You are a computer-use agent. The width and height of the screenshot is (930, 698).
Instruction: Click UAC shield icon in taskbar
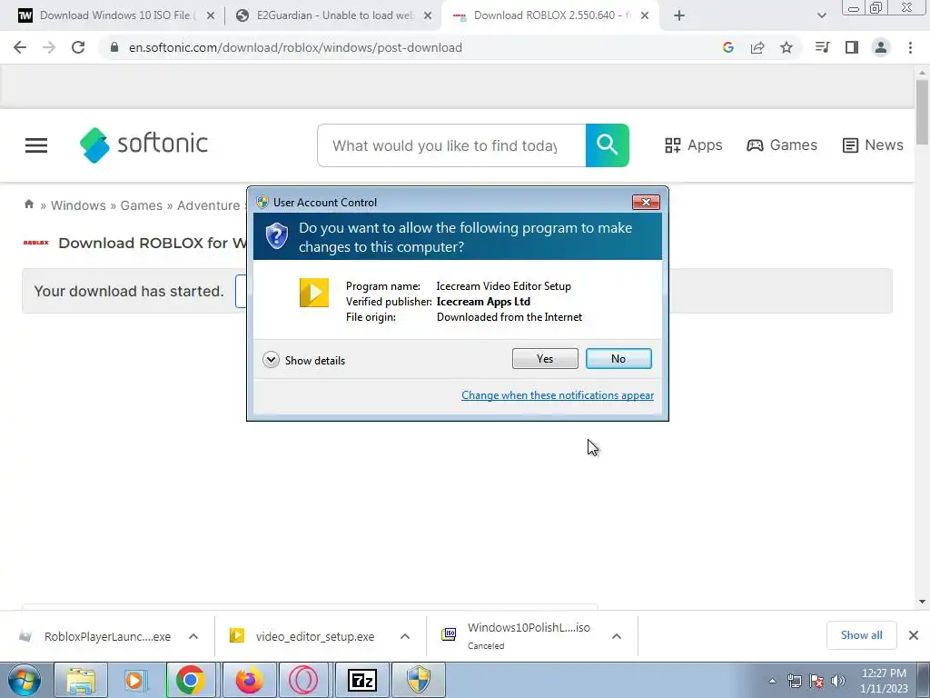coord(418,680)
